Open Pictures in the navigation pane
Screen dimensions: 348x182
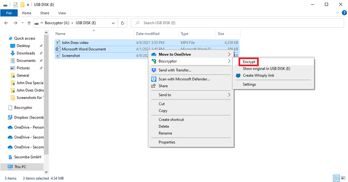(23, 68)
